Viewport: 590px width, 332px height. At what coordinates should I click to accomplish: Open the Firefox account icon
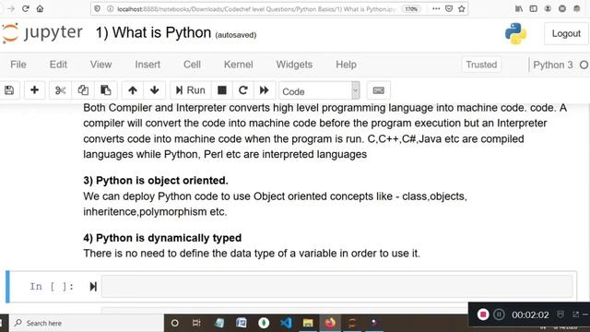pyautogui.click(x=548, y=8)
